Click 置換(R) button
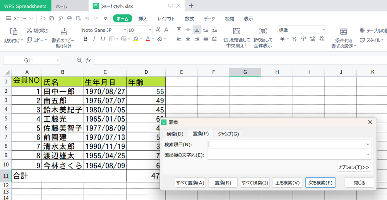The height and width of the screenshot is (200, 387). 223,183
